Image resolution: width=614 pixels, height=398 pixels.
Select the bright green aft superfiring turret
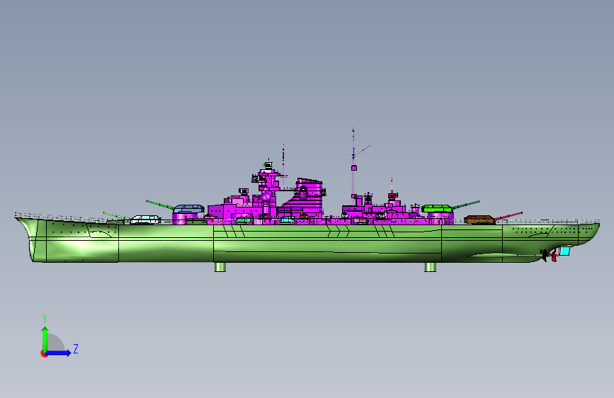(437, 208)
